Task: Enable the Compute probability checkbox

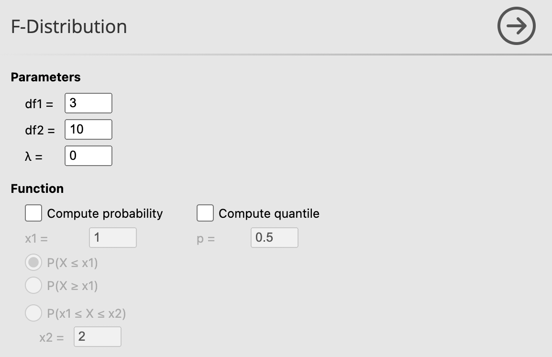Action: [x=33, y=213]
